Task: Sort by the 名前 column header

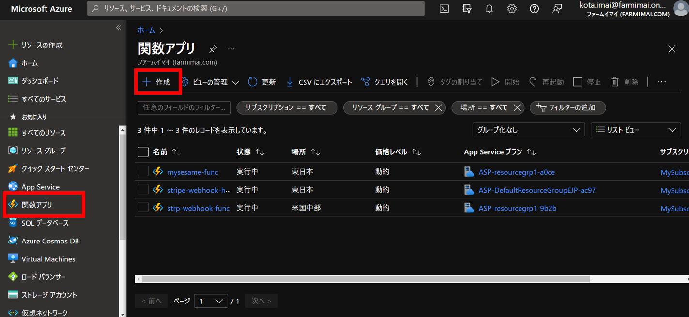Action: tap(167, 152)
